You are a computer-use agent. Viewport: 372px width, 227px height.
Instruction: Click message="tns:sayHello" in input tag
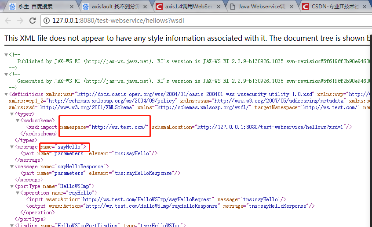(x=248, y=199)
